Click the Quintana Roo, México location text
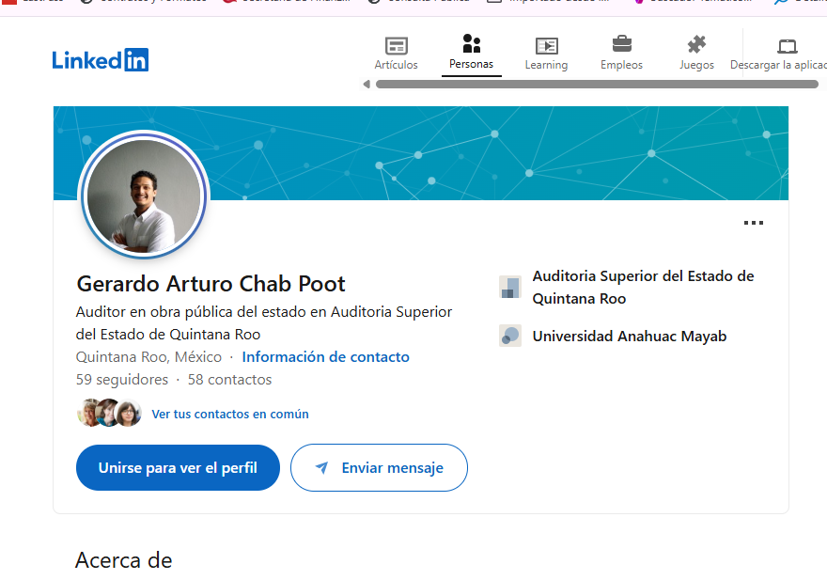The image size is (827, 580). 148,357
